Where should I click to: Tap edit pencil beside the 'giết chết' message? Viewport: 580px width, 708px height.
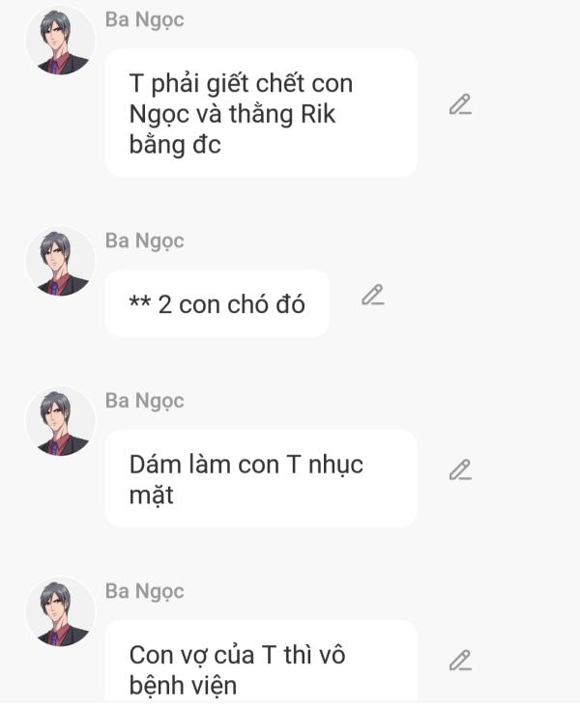pyautogui.click(x=460, y=104)
